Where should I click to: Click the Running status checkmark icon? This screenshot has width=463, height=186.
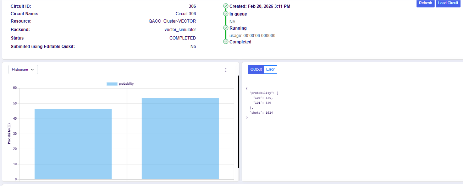[x=226, y=28]
